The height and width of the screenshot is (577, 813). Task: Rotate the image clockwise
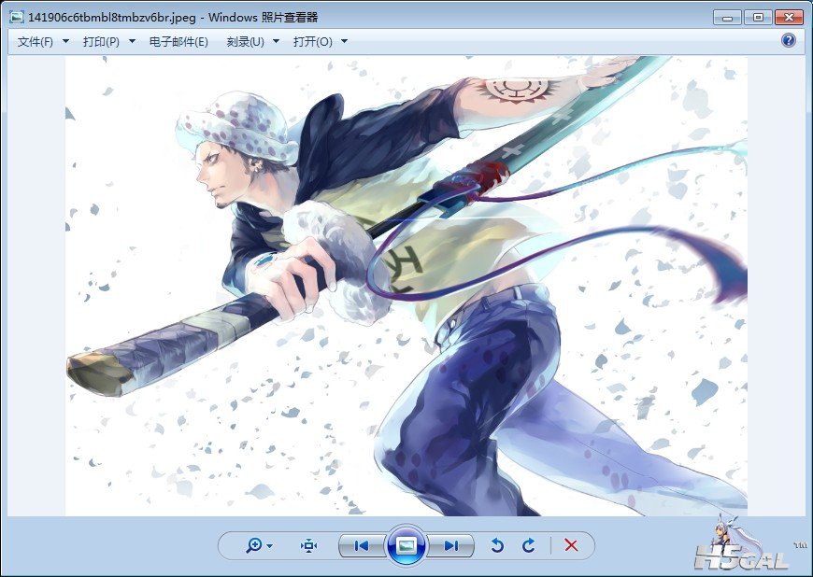[x=528, y=545]
